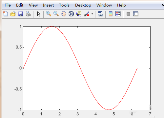Screen dimensions: 164x118
Task: Click the dock figure arrow at the menu bar's right end
Action: pyautogui.click(x=163, y=5)
